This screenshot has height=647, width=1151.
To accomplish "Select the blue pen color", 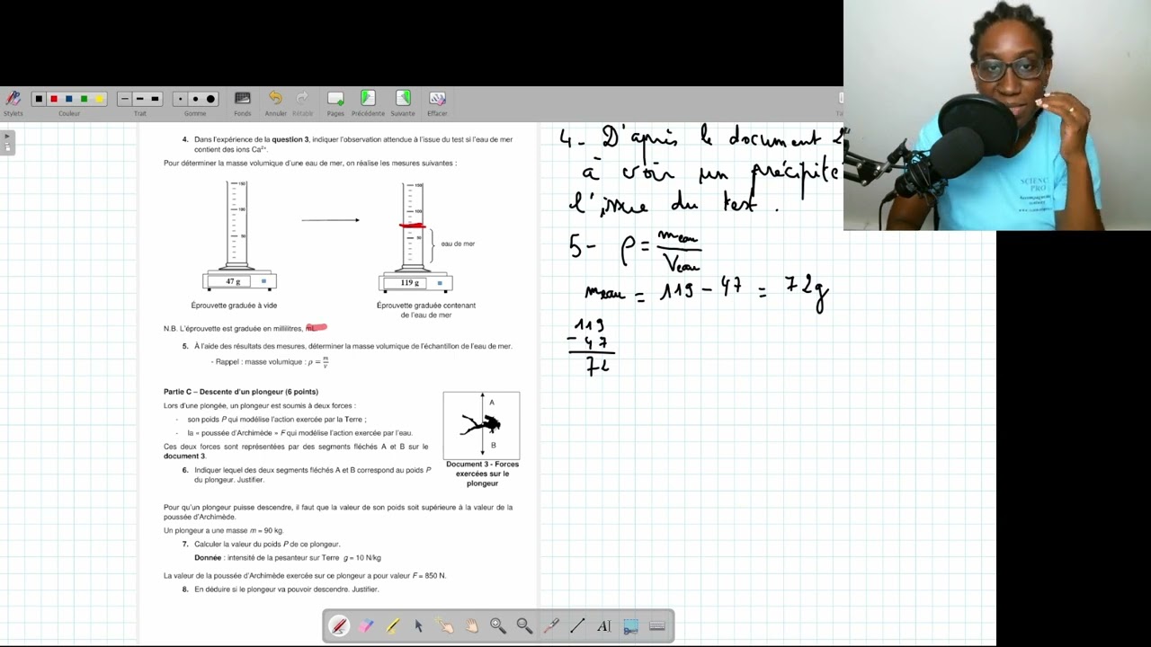I will click(69, 99).
